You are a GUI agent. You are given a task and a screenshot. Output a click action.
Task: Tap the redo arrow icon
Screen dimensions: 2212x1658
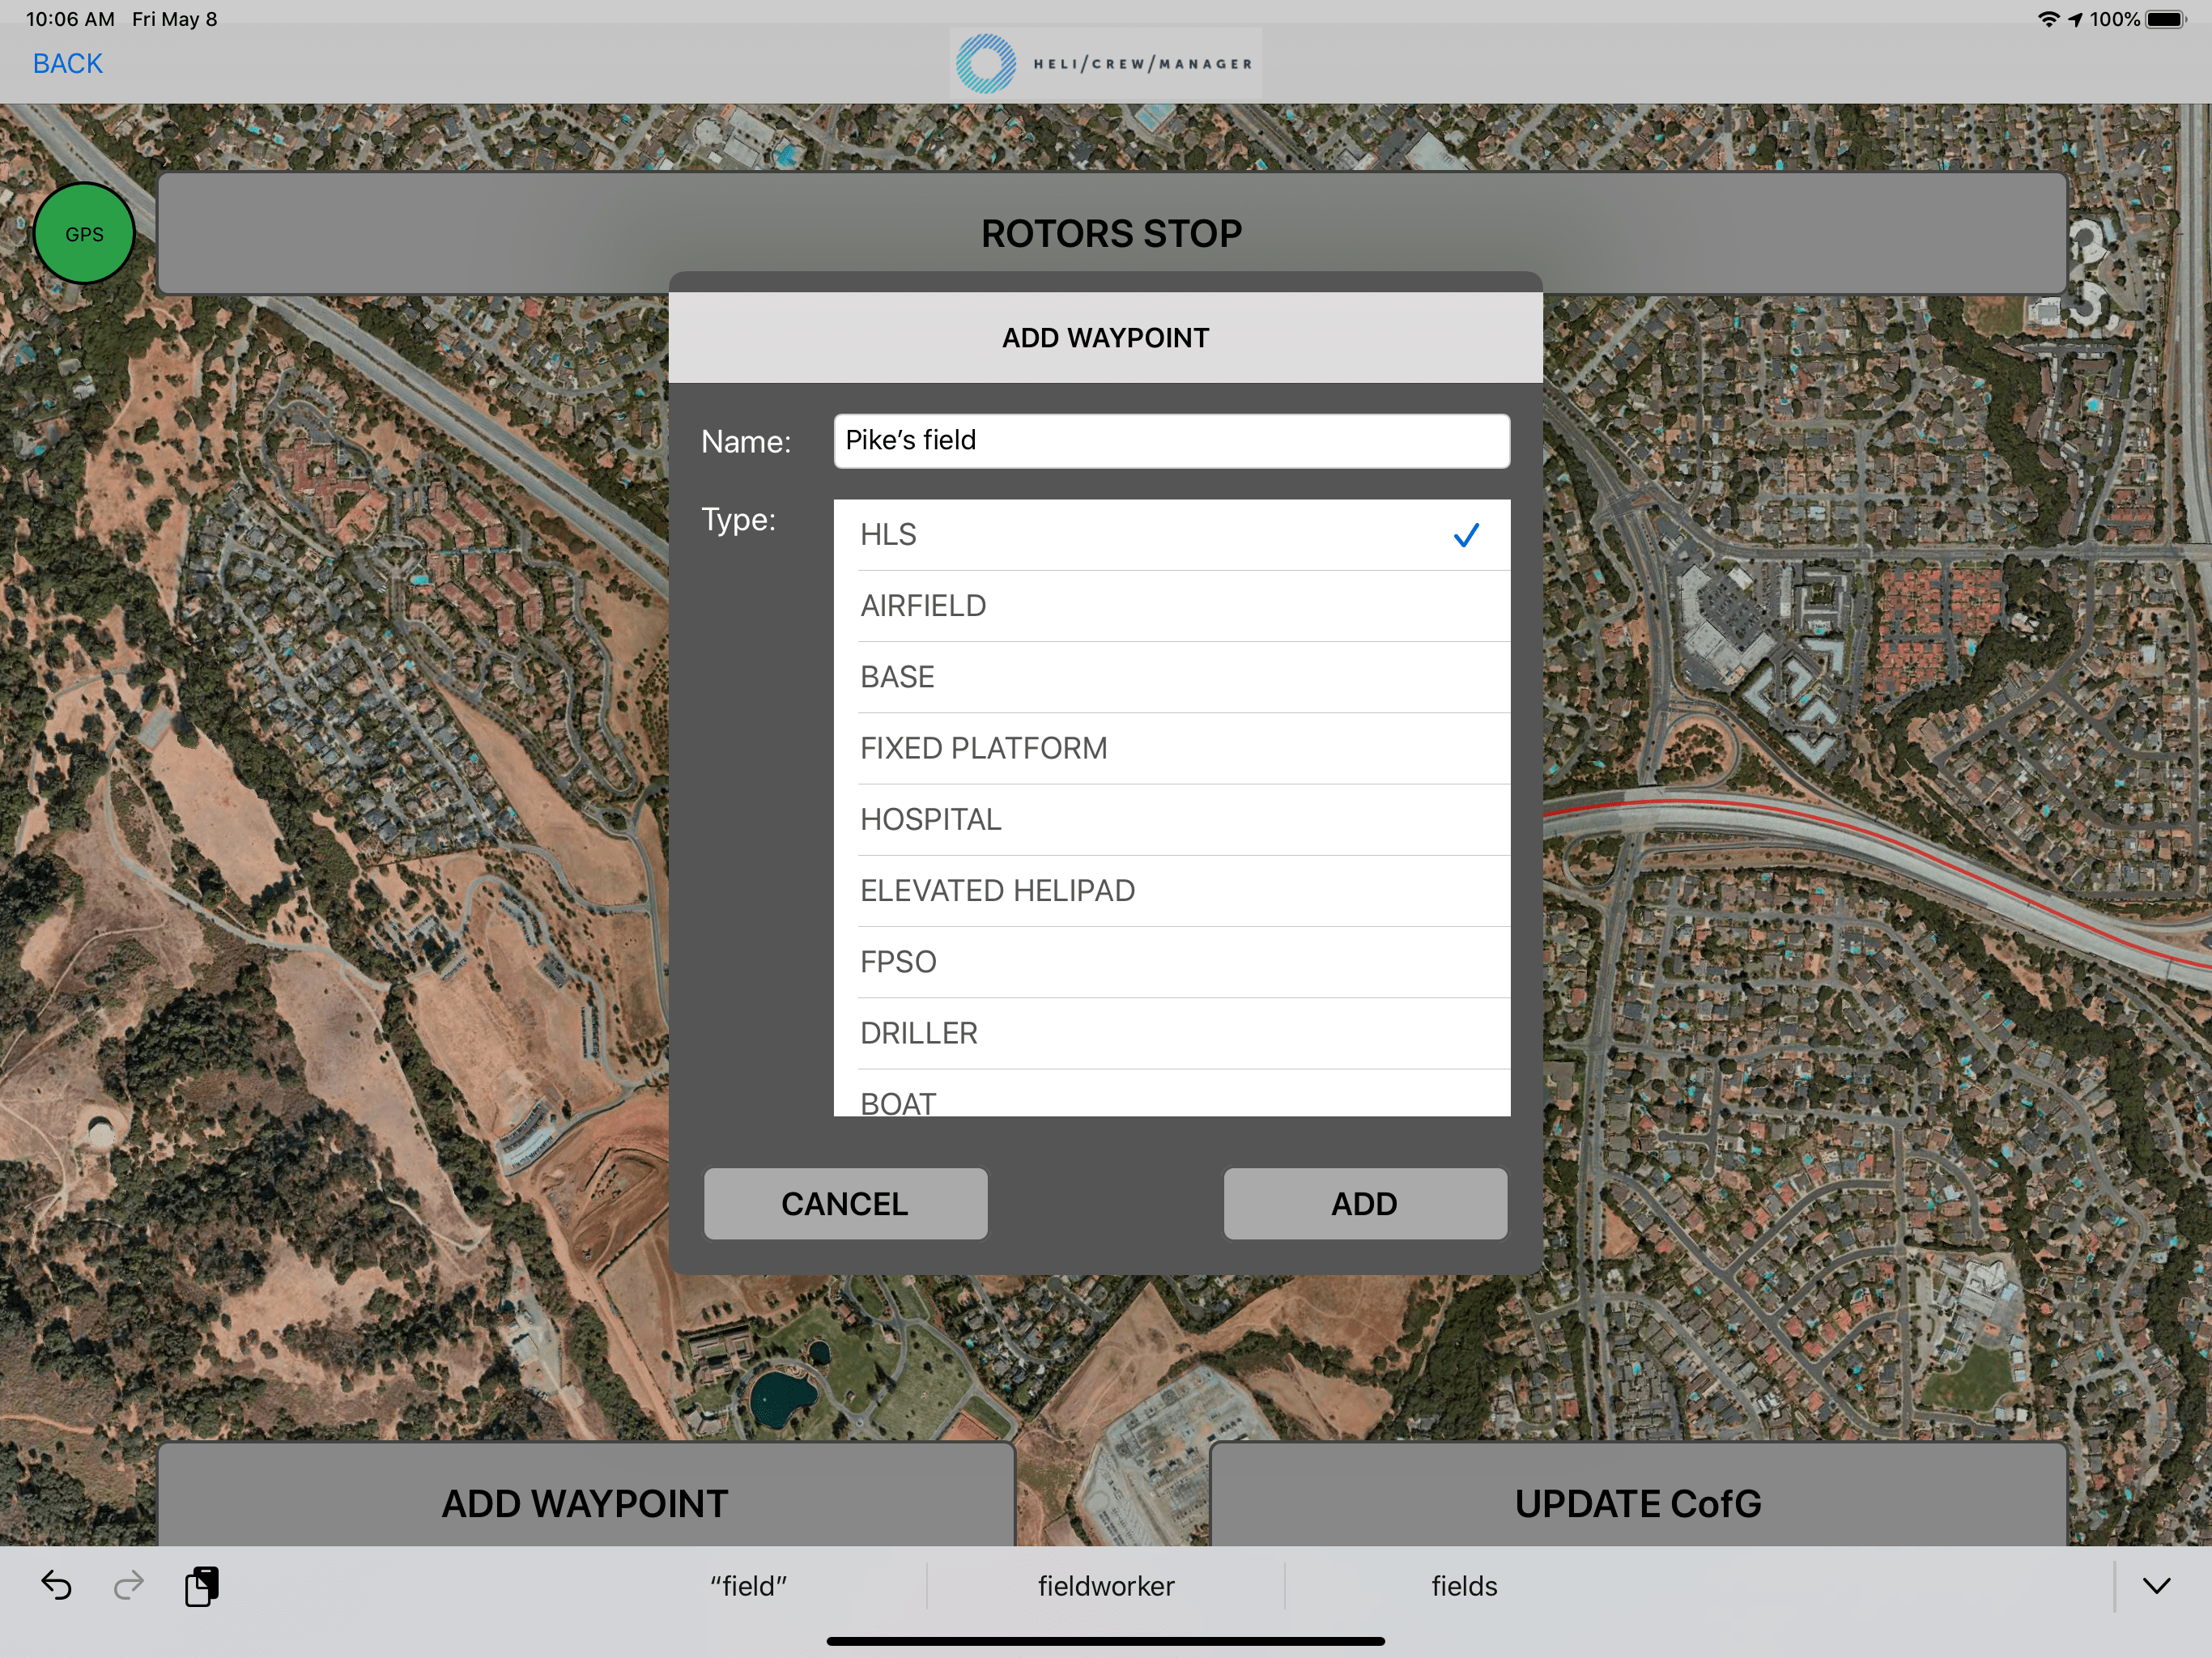click(129, 1586)
